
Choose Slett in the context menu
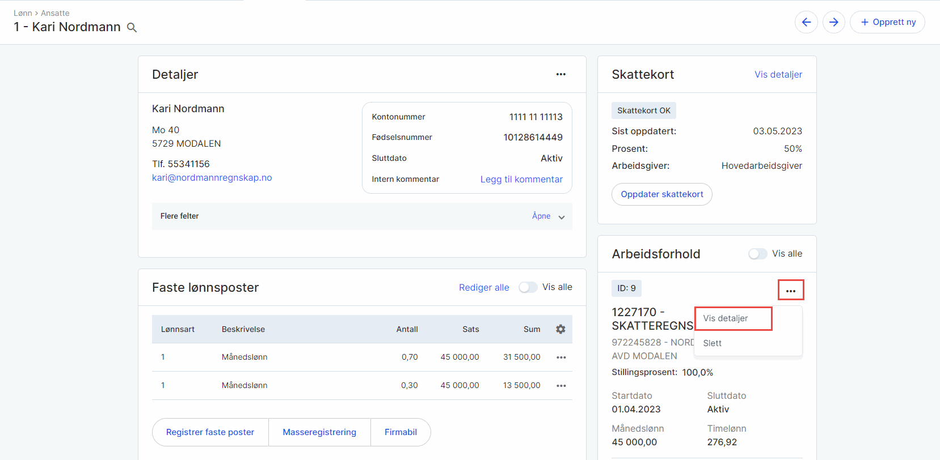(712, 343)
